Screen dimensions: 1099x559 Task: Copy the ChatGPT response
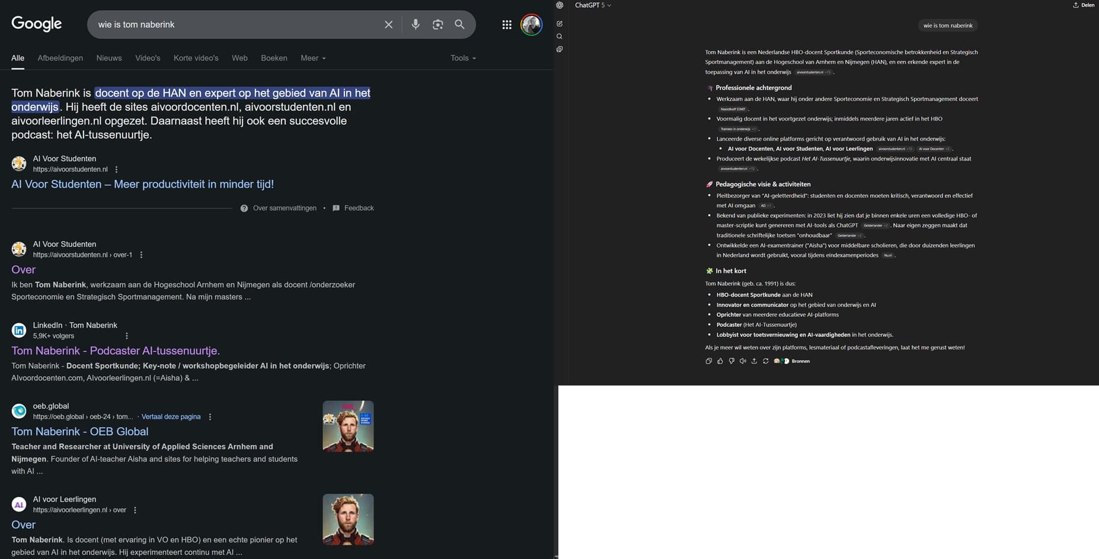coord(708,361)
